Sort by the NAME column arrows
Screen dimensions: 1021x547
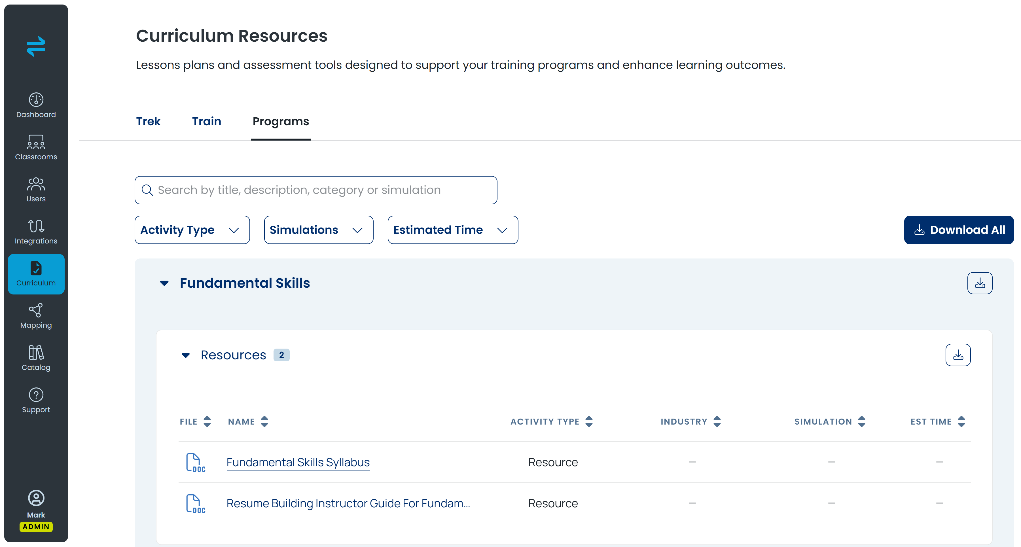(x=264, y=421)
